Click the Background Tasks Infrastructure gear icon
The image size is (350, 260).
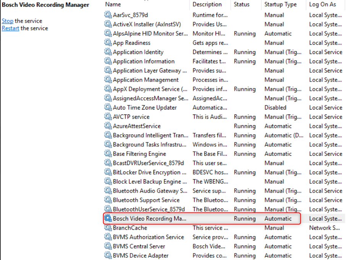click(108, 144)
